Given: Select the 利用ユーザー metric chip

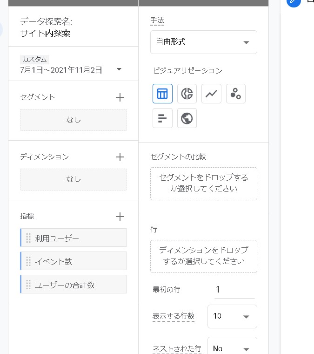Looking at the screenshot, I should 73,238.
